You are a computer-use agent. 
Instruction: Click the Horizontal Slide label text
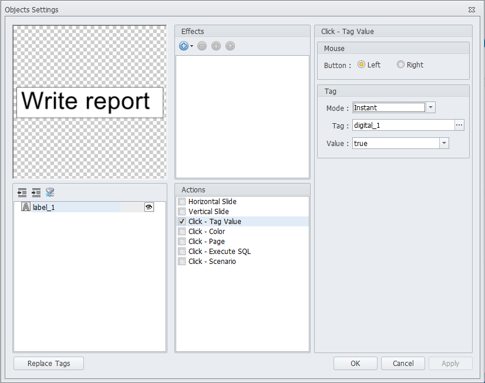point(212,202)
